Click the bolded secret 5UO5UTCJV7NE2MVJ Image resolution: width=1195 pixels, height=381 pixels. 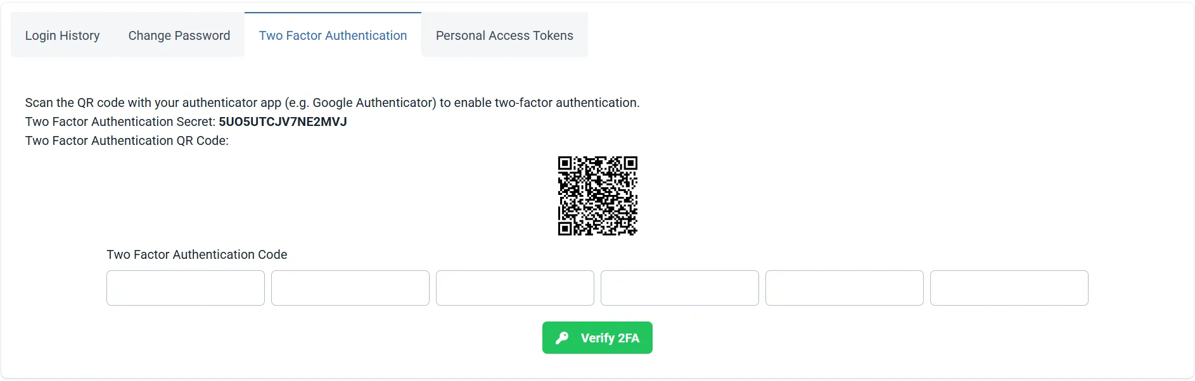point(283,122)
